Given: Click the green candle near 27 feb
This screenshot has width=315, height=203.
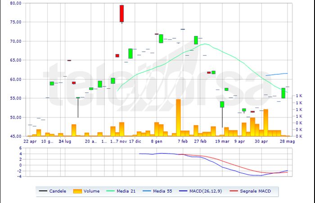Looking at the screenshot, I should (x=196, y=40).
